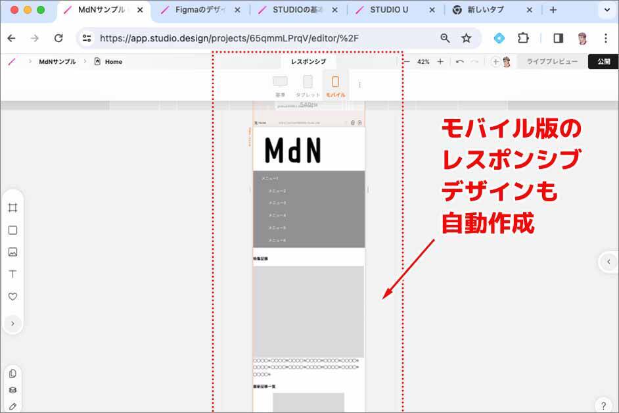
Task: Open the Layers panel icon
Action: [12, 390]
